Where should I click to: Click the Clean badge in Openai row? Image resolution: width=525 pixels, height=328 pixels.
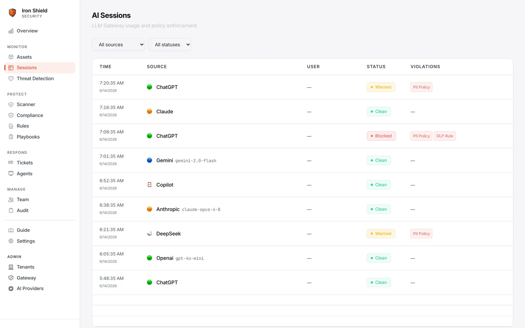[x=379, y=258]
